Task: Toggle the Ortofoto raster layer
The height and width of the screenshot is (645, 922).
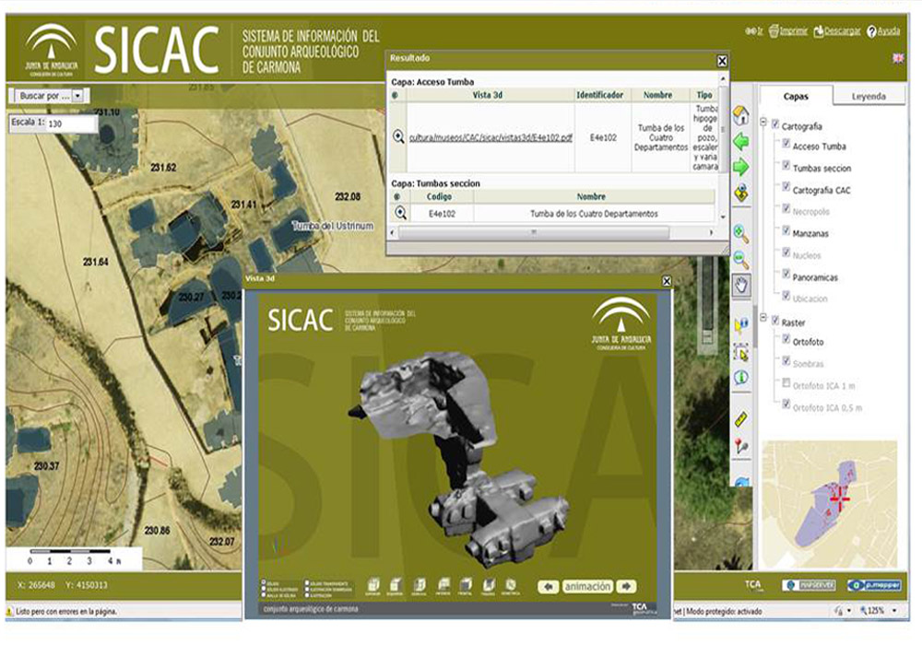Action: pyautogui.click(x=786, y=342)
